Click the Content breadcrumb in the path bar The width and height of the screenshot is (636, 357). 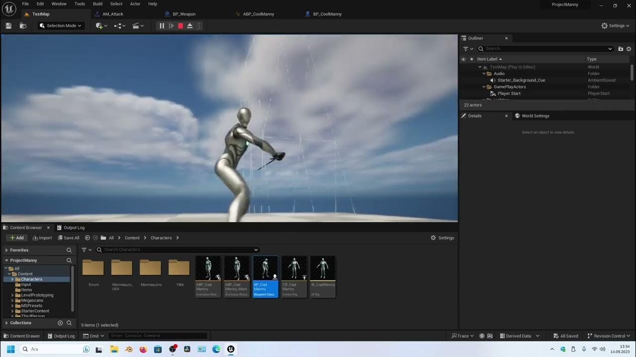pos(132,238)
